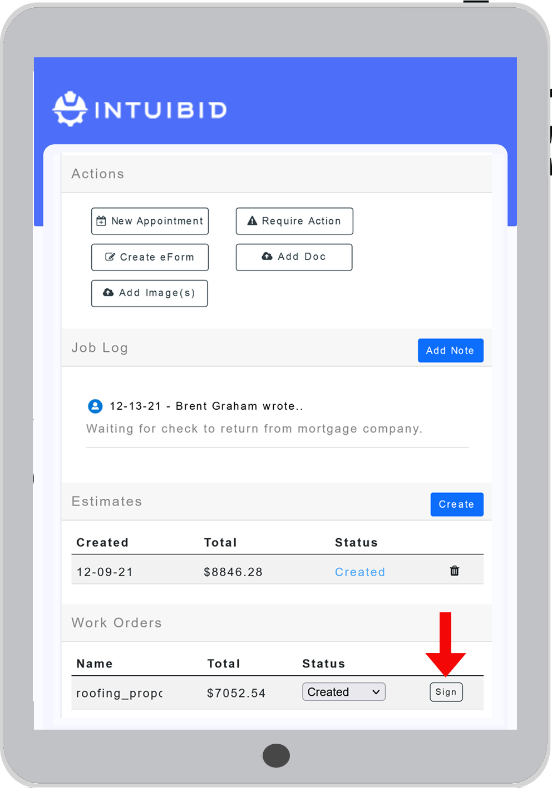Click the Create eForm pencil icon button
The height and width of the screenshot is (791, 552).
coord(150,257)
